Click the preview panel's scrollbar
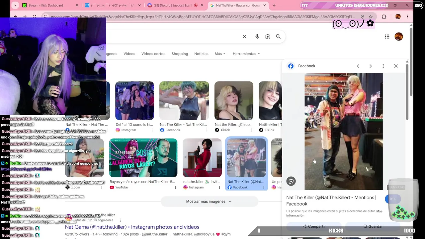 [x=407, y=92]
